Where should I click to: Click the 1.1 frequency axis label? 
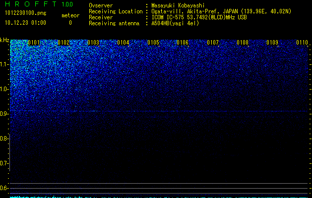pos(4,64)
